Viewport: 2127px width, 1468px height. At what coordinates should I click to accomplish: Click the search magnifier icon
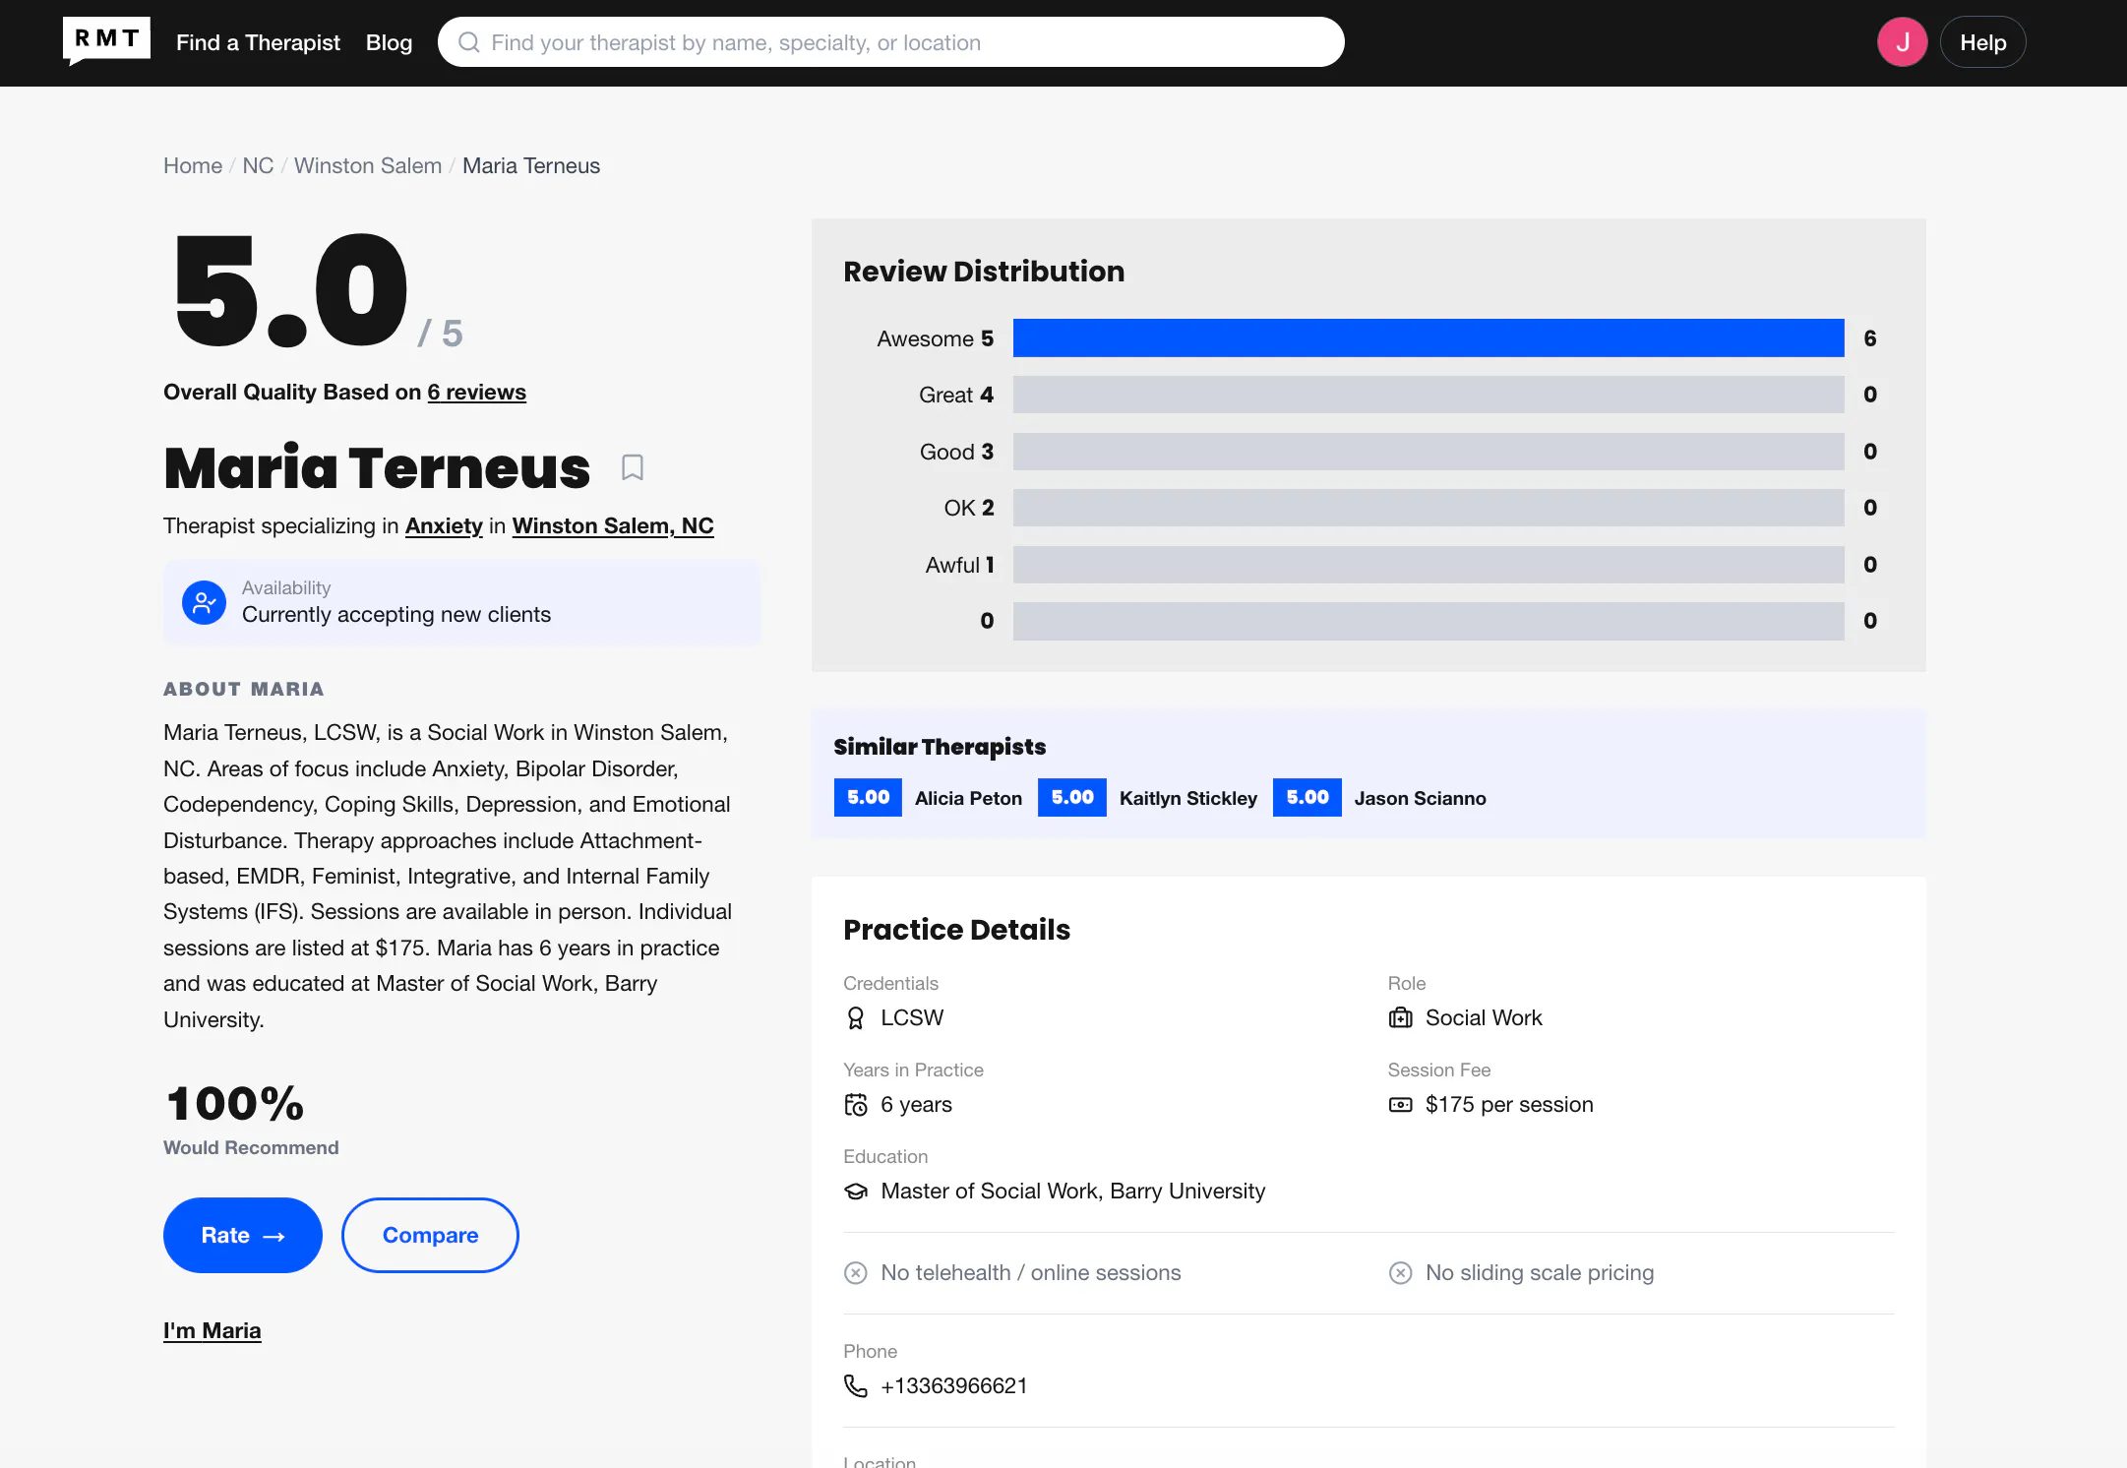[x=469, y=42]
